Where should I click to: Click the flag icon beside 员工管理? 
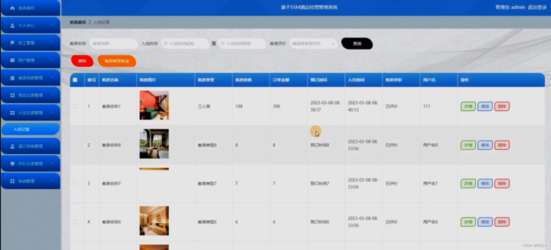(12, 43)
